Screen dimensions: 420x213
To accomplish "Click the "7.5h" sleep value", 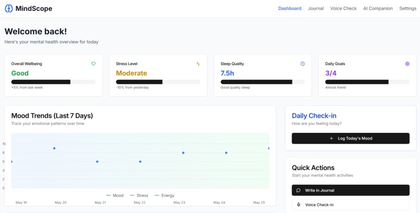I will (x=227, y=73).
